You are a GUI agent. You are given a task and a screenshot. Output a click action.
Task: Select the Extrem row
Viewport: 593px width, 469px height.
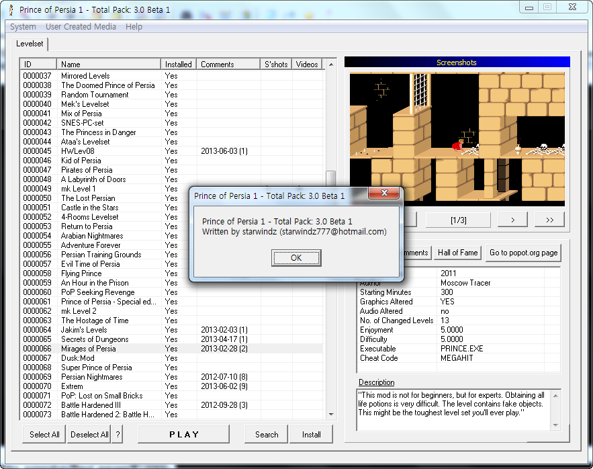(x=172, y=386)
